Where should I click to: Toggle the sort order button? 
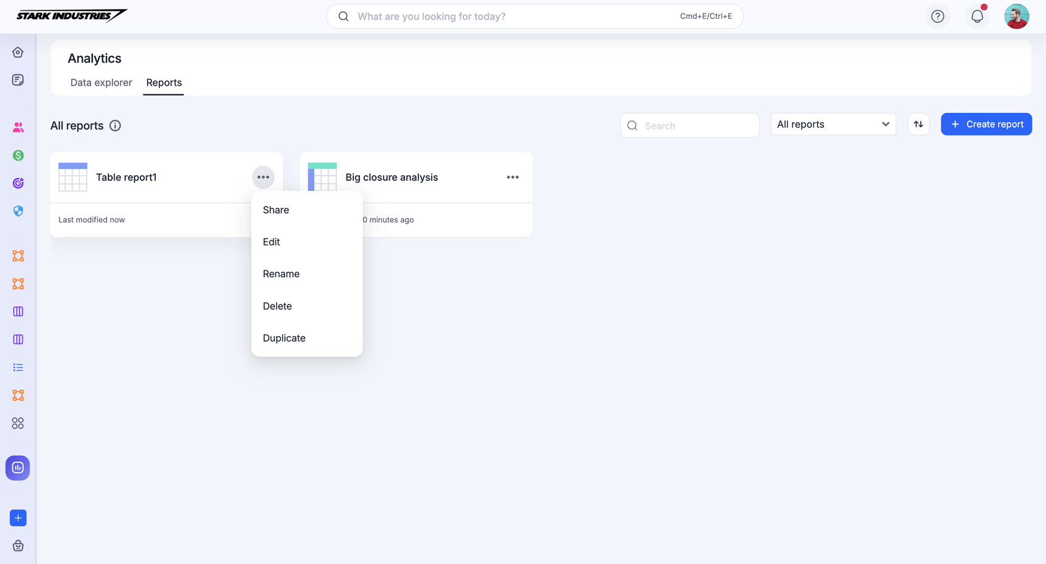(x=918, y=125)
